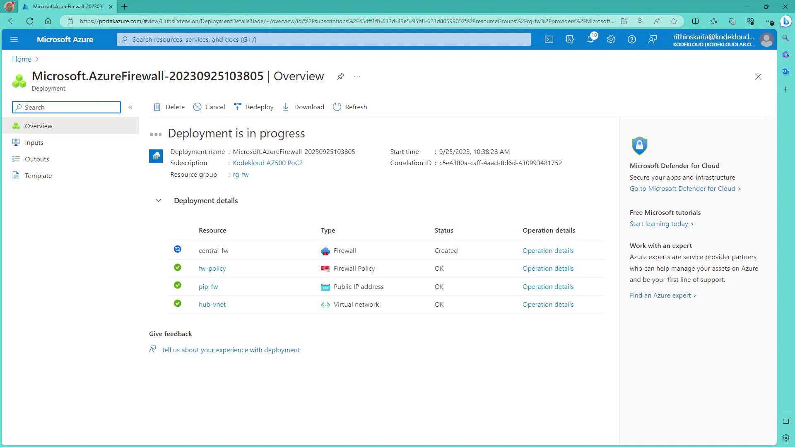Click Redeploy in the toolbar
Viewport: 795px width, 447px height.
(x=253, y=107)
